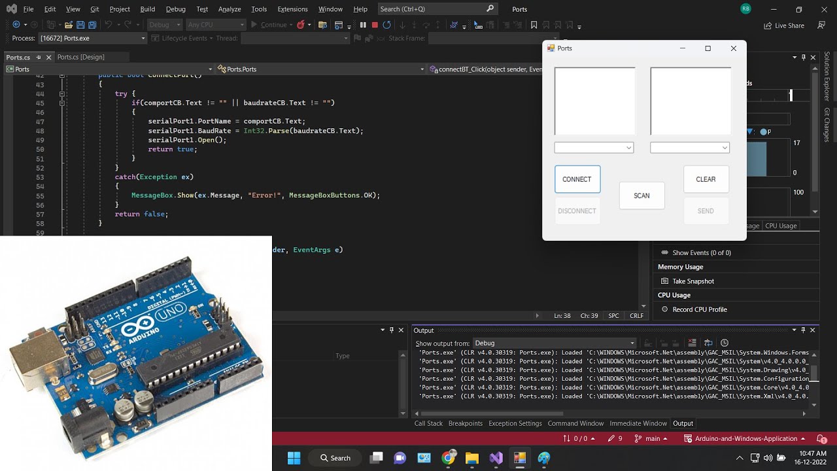The width and height of the screenshot is (837, 471).
Task: Switch to the Call Stack tab
Action: click(x=428, y=423)
